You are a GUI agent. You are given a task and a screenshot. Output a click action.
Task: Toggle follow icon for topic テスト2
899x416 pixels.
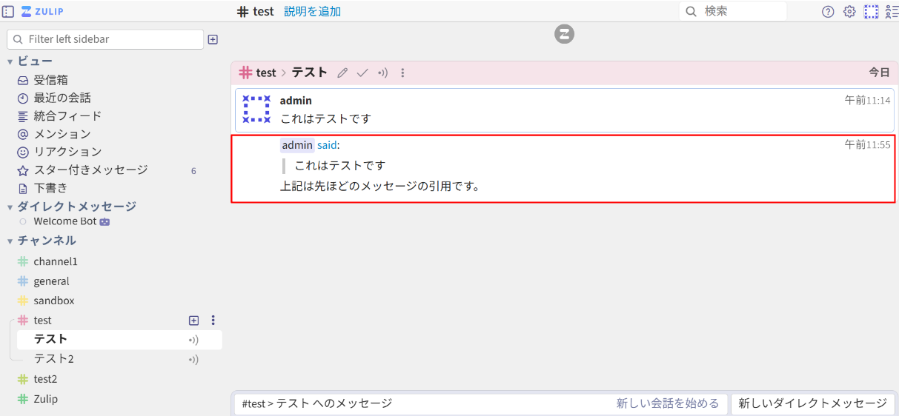193,360
